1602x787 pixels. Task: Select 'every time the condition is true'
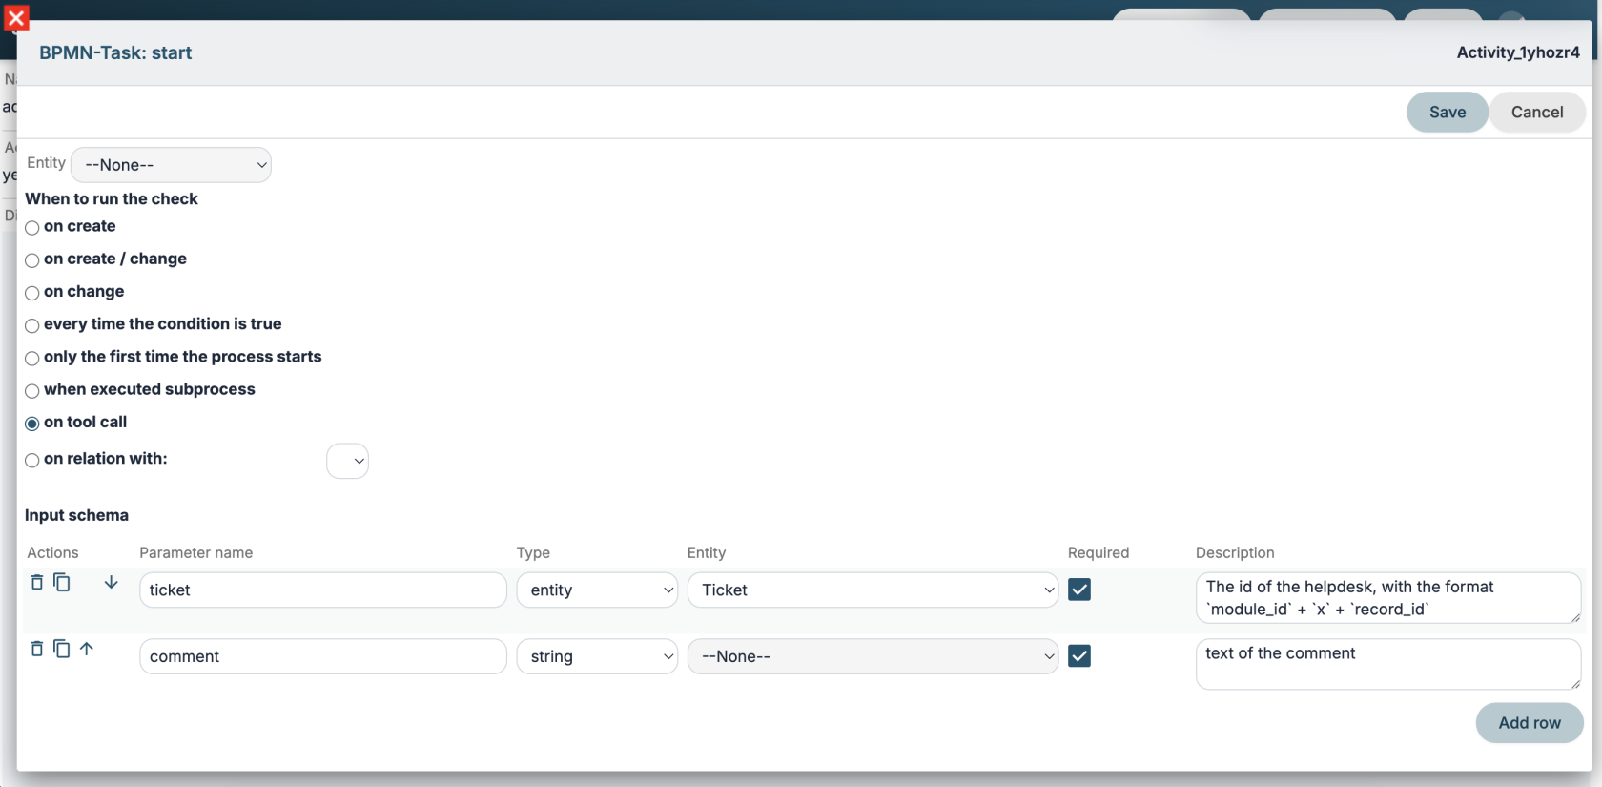32,325
